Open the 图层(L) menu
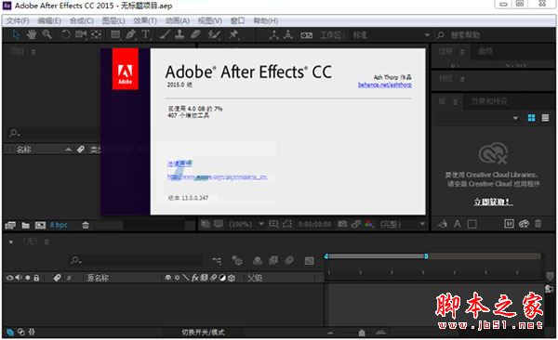This screenshot has width=558, height=340. pos(113,21)
